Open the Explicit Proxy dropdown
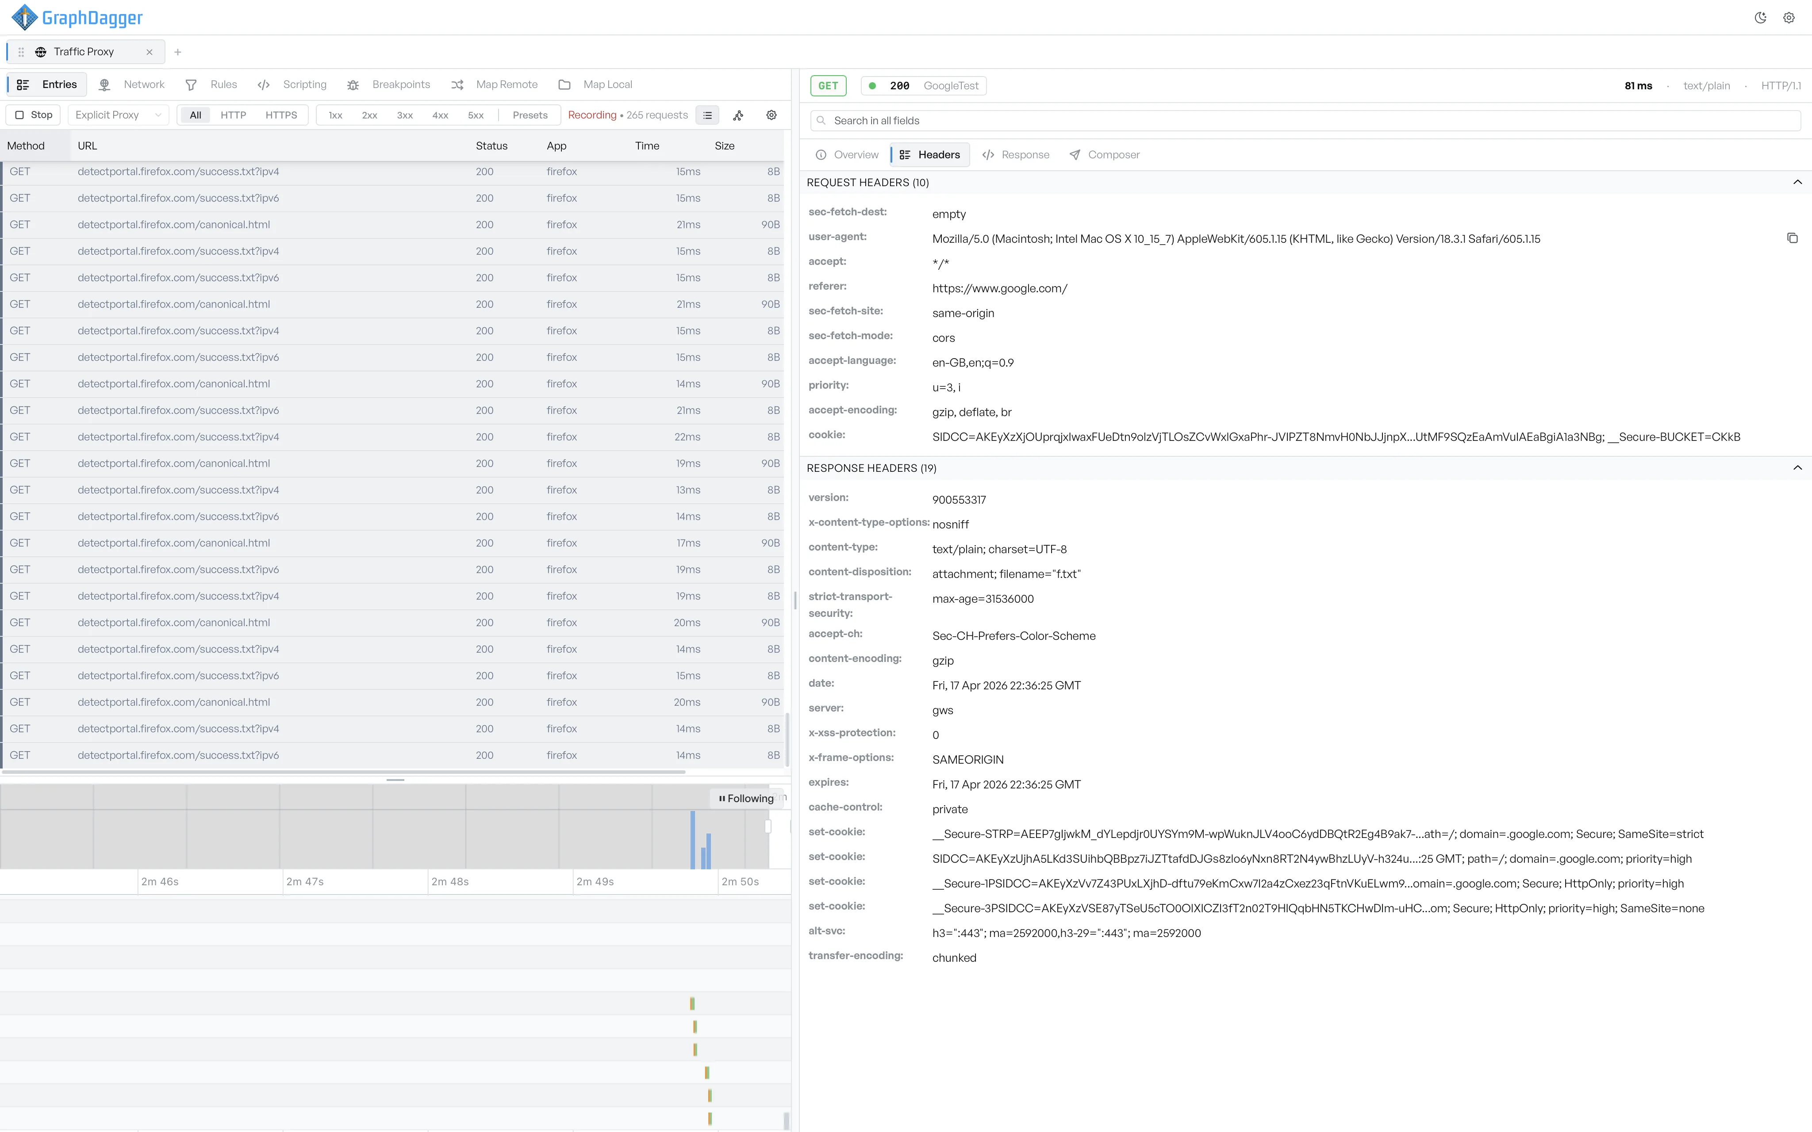Viewport: 1812px width, 1132px height. (118, 115)
